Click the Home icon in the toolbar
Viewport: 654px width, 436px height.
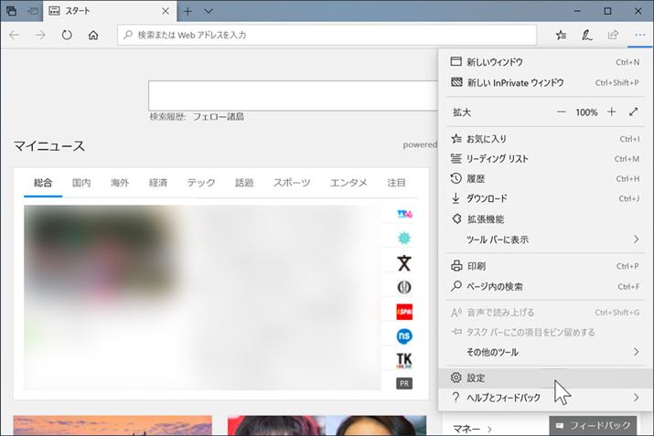click(x=93, y=36)
